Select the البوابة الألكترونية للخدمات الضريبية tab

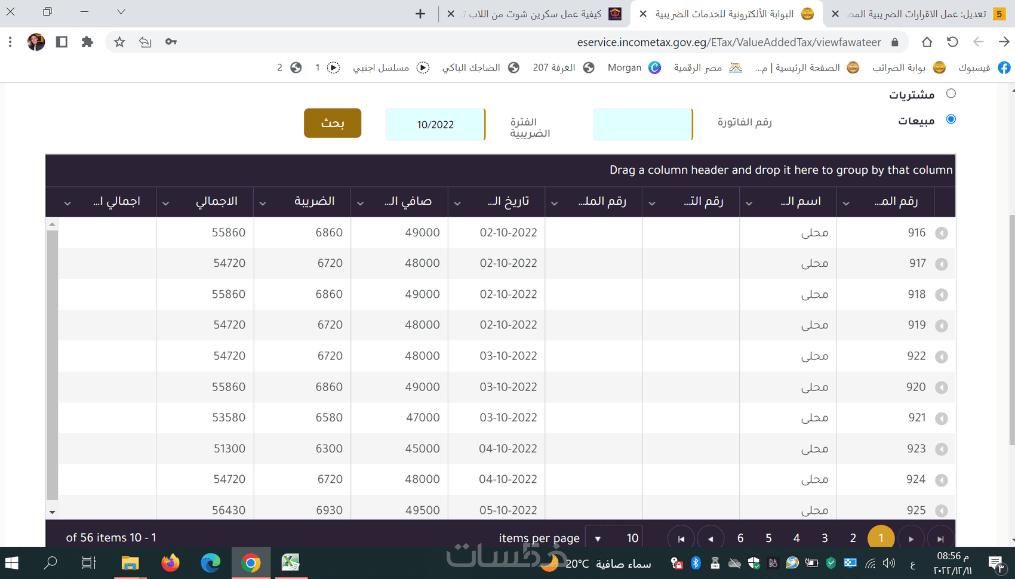727,14
